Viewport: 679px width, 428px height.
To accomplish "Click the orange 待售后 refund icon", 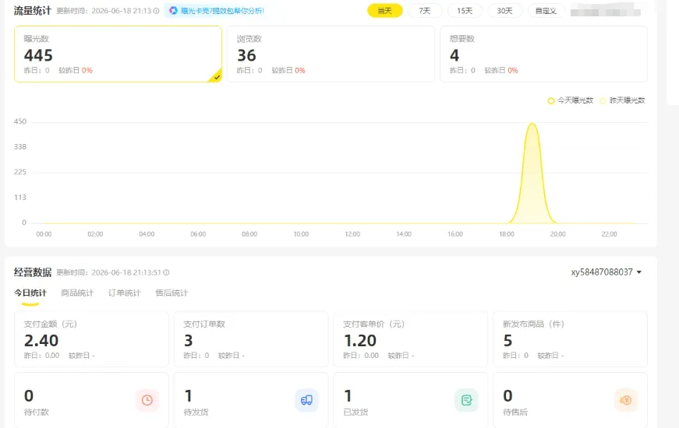I will pyautogui.click(x=626, y=400).
